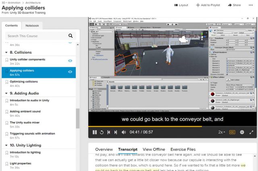Open Introduction to audio in Unity lesson

29,100
